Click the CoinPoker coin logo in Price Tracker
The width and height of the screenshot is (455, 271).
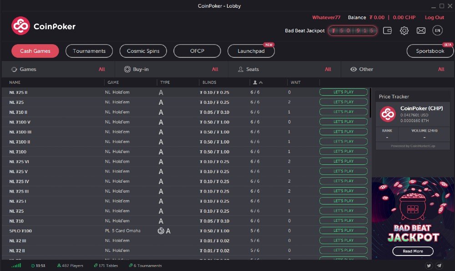point(388,114)
